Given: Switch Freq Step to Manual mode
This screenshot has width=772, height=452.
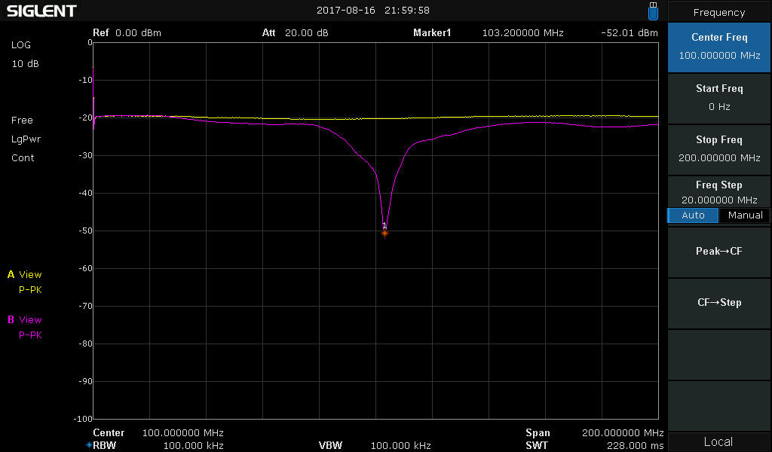Looking at the screenshot, I should 745,215.
